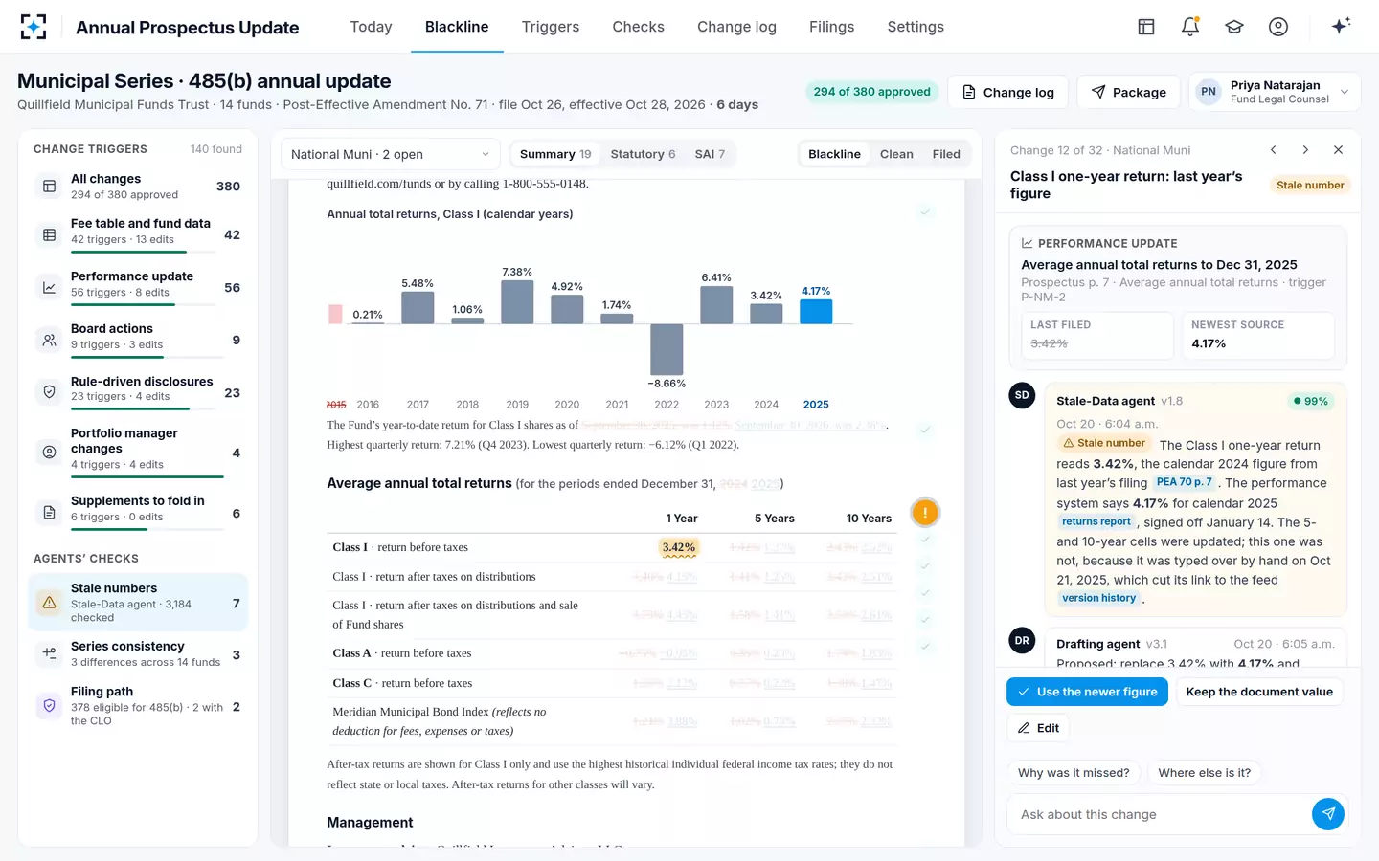
Task: Select the Statutory 6 tab
Action: [643, 154]
